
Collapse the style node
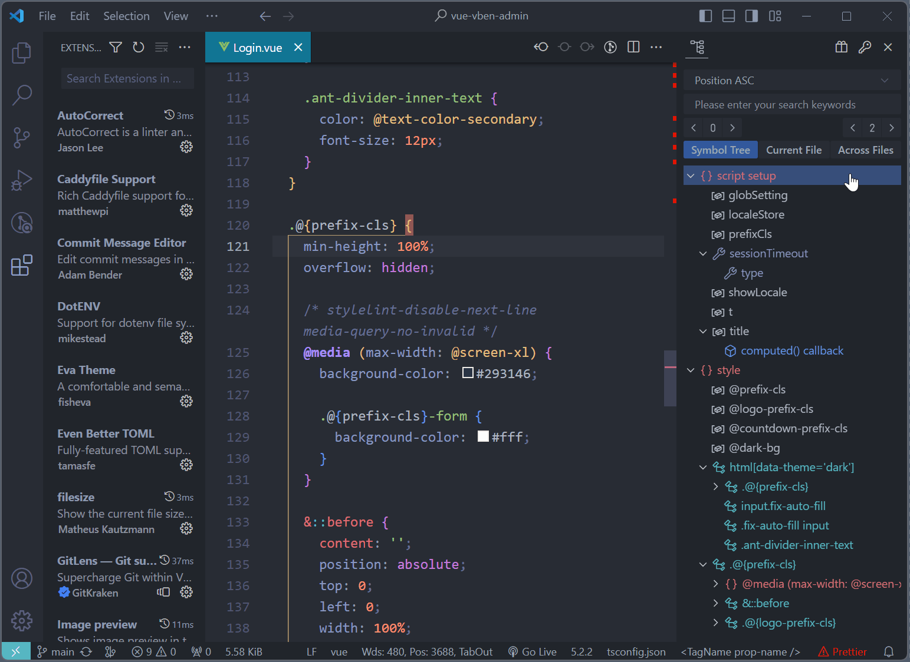(x=691, y=370)
